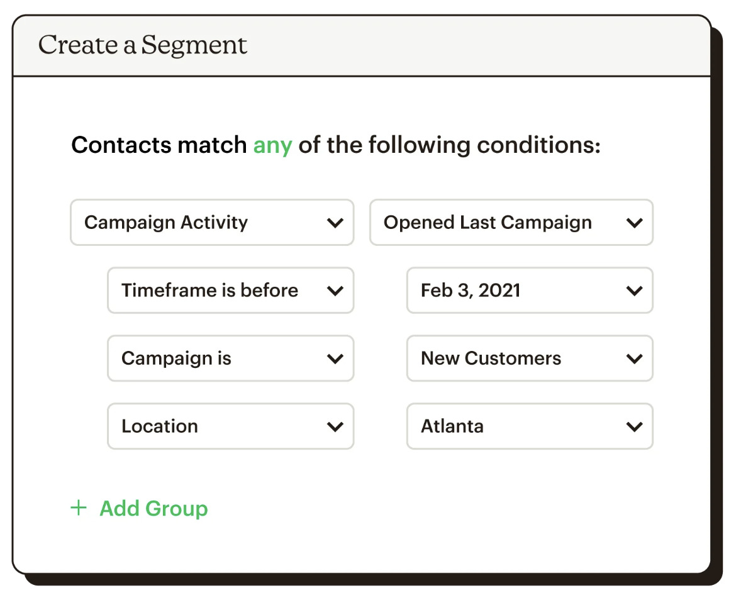Click the Create a Segment title bar
This screenshot has height=600, width=736.
(143, 45)
